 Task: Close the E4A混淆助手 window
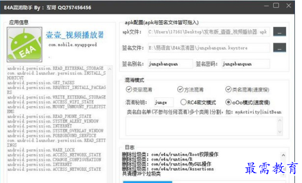tap(288, 6)
